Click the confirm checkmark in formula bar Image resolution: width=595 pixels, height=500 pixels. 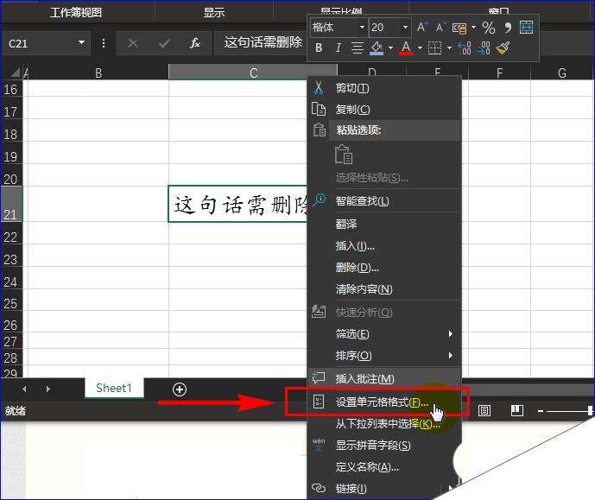click(x=164, y=43)
